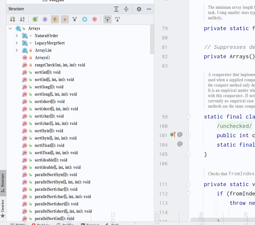Click the ArrayList class lock icon

tap(31, 50)
